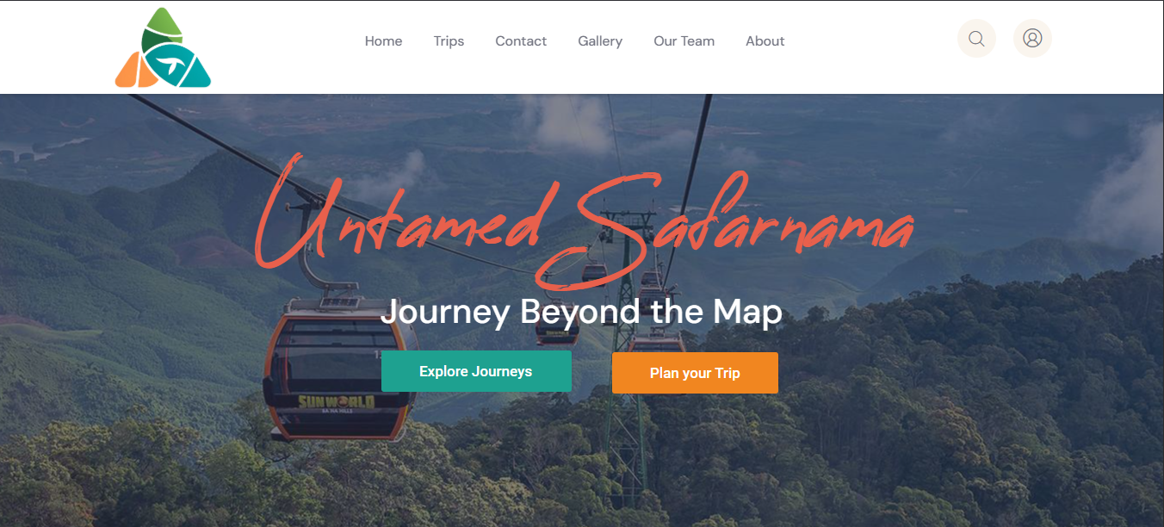Go to the Home nav link
The height and width of the screenshot is (527, 1164).
point(383,41)
